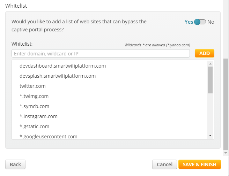The height and width of the screenshot is (176, 229).
Task: Select devsplash.smartwifiplatform.com entry
Action: click(58, 76)
